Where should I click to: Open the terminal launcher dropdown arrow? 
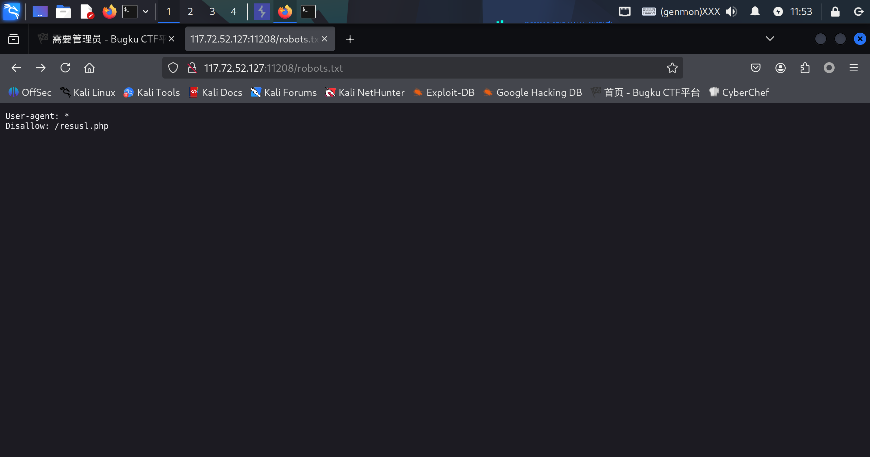[146, 12]
